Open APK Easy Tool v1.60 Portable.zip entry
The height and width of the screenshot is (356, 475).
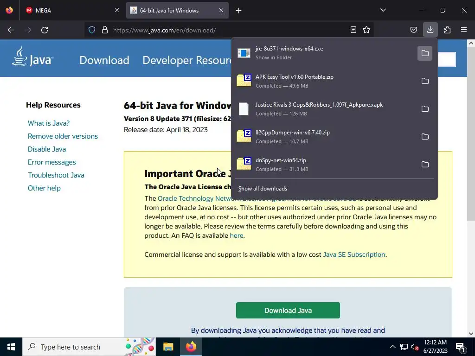tap(324, 81)
